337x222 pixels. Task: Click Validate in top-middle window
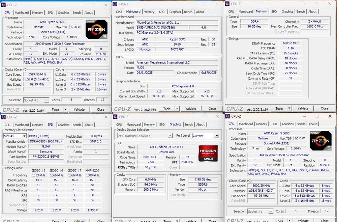(x=191, y=109)
